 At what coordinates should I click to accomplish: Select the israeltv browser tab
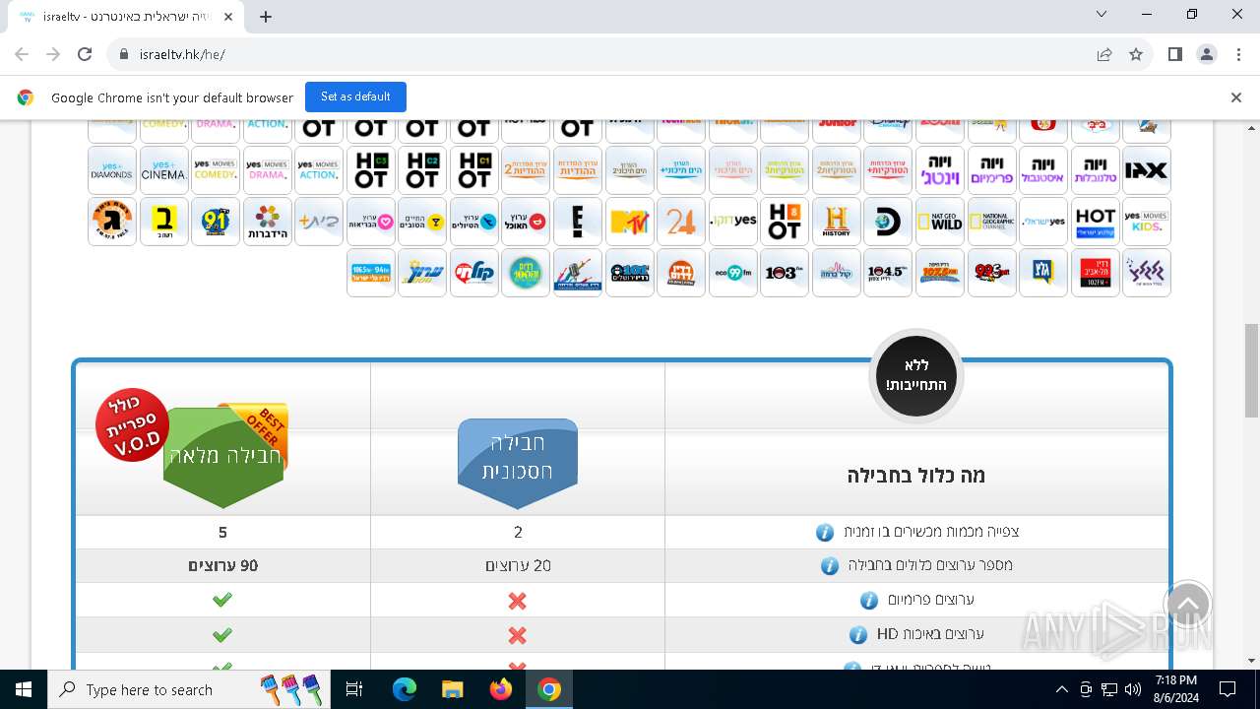(x=127, y=17)
